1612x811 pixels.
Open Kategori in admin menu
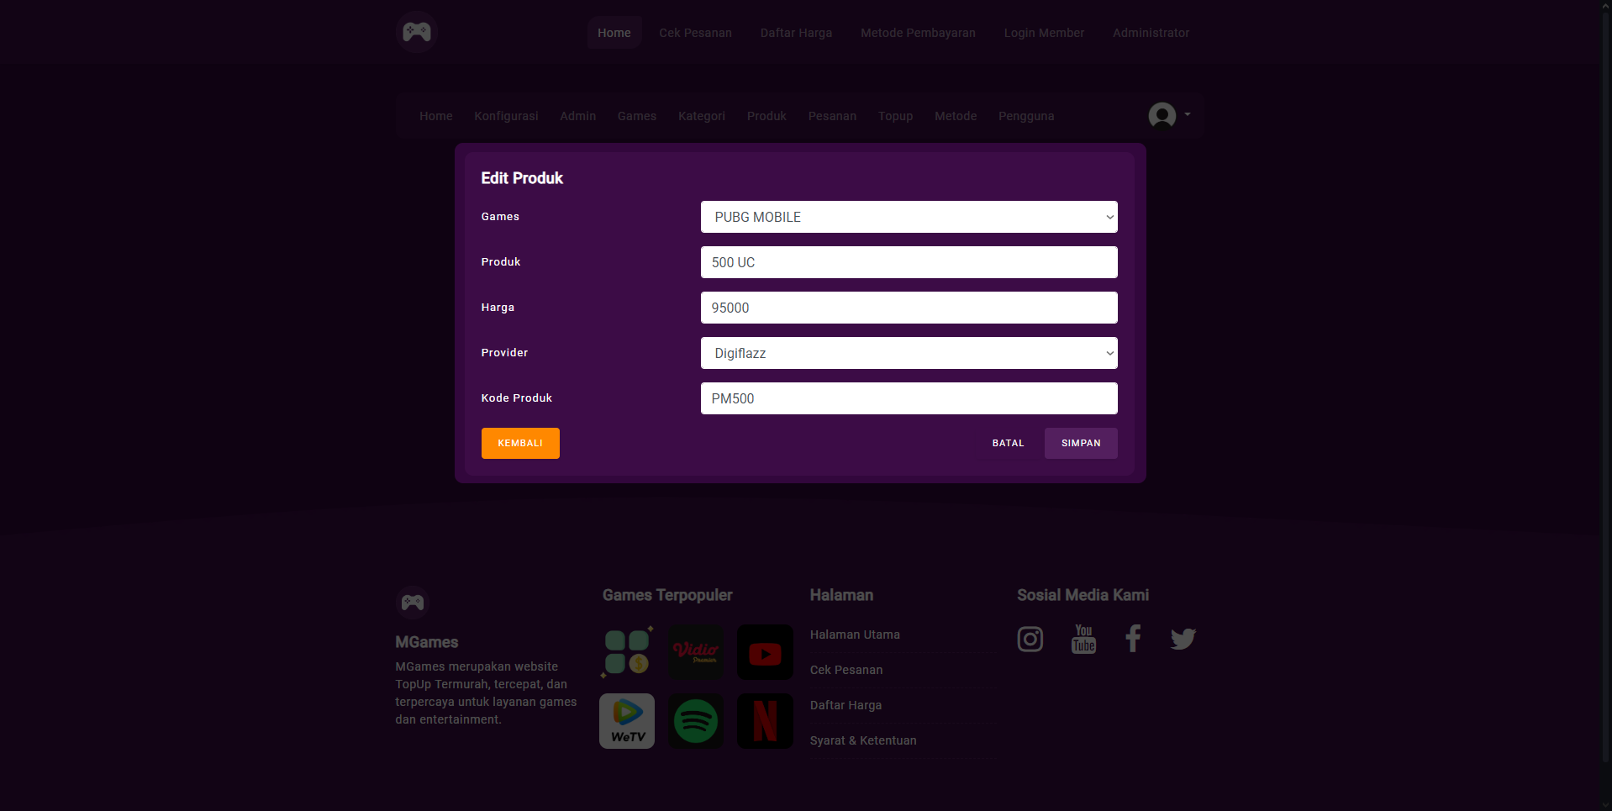(702, 116)
